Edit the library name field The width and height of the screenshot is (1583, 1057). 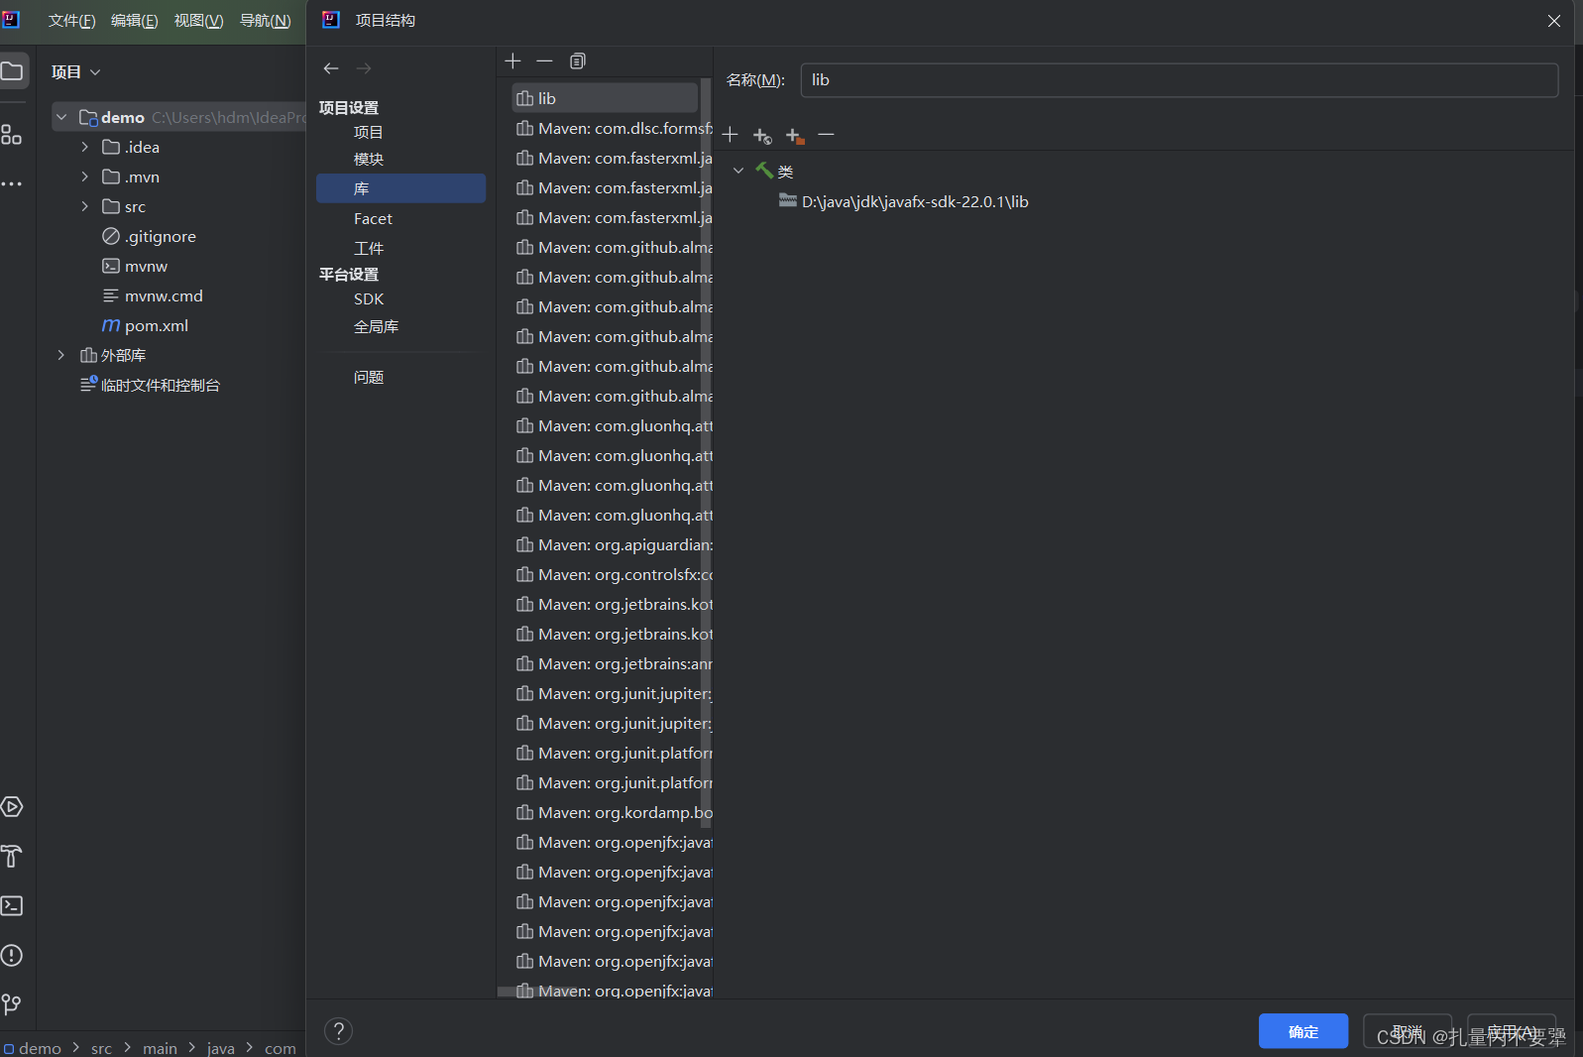click(x=1180, y=80)
